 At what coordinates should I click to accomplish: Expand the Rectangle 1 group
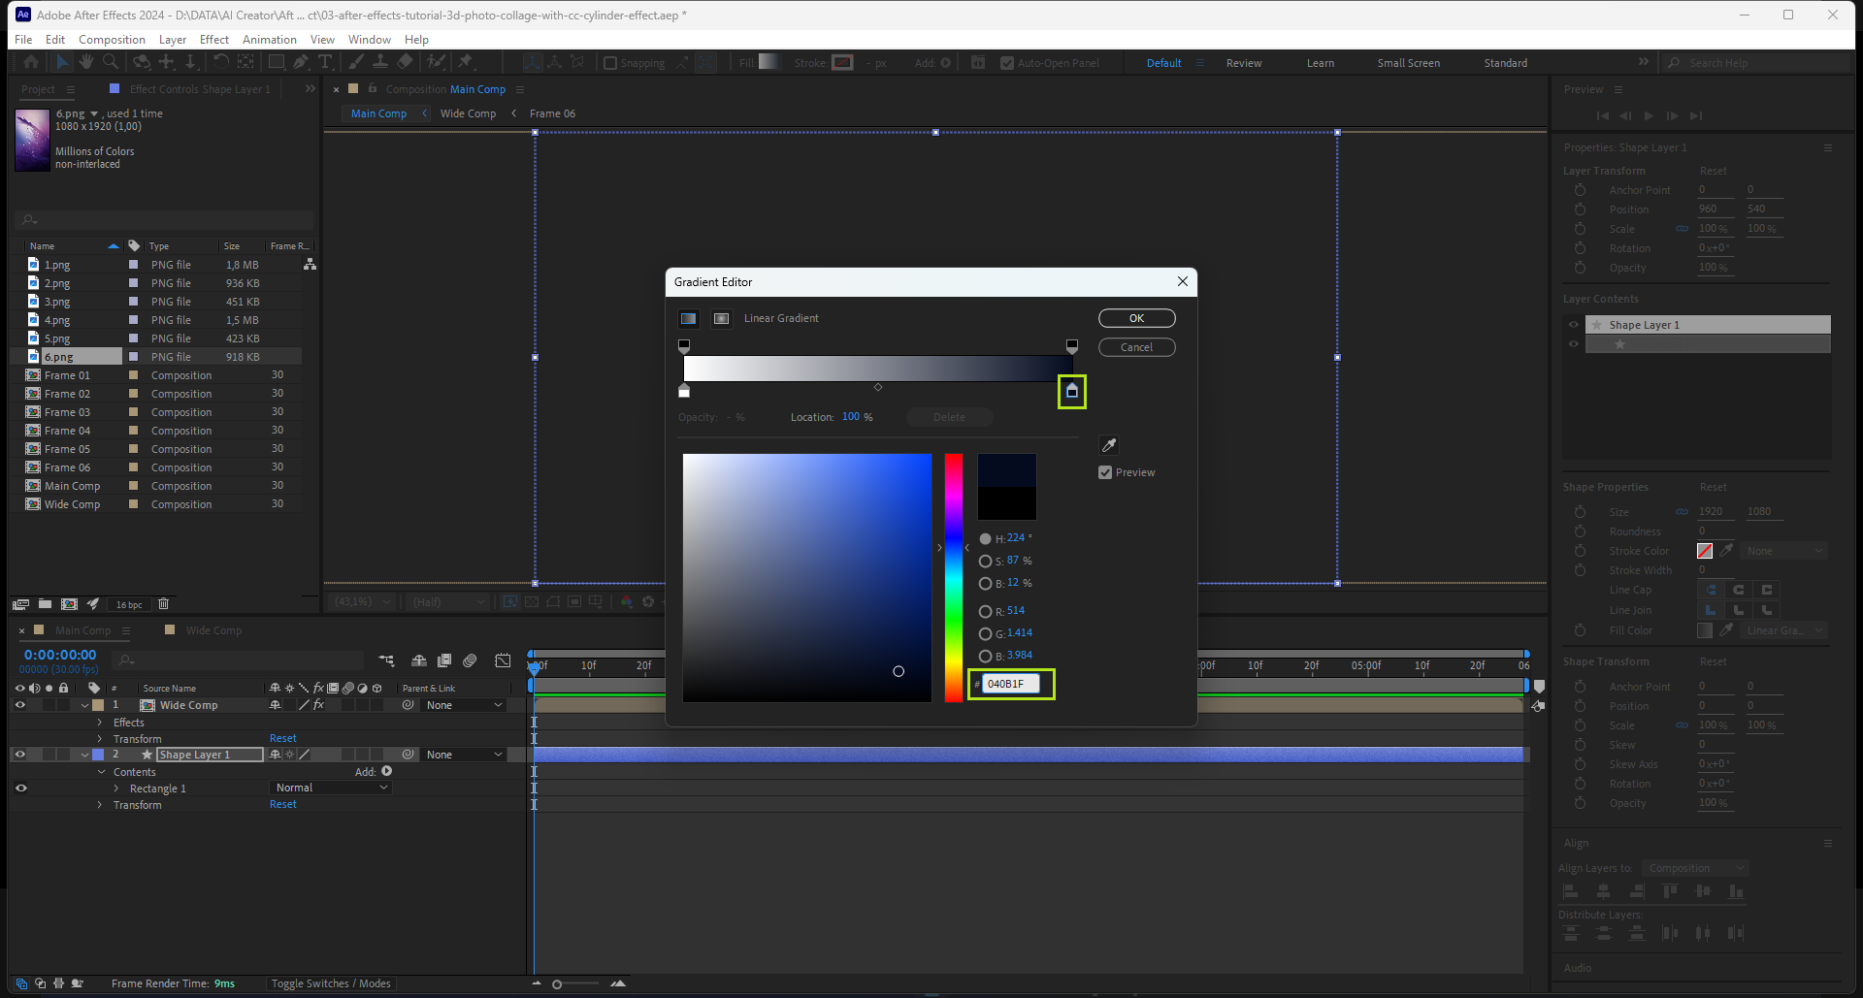pos(116,789)
